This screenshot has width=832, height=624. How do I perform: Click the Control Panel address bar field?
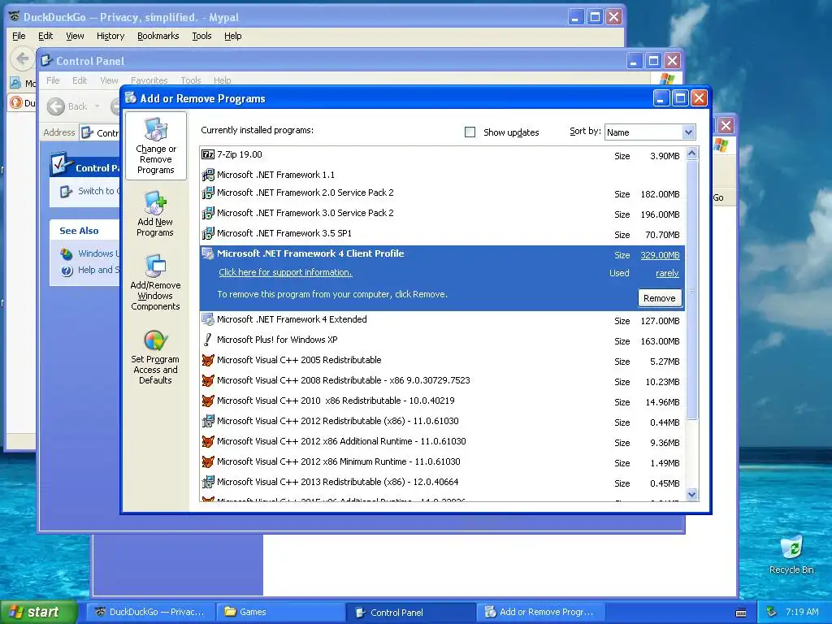[101, 132]
